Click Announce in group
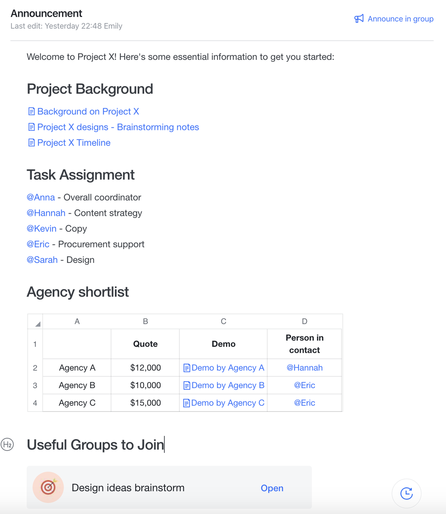The width and height of the screenshot is (446, 514). (401, 19)
